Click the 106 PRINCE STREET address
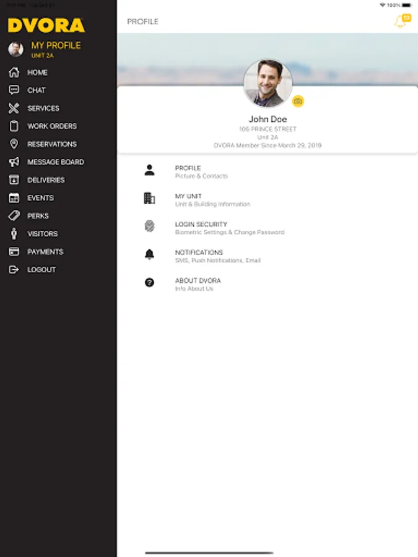Image resolution: width=418 pixels, height=557 pixels. pos(268,129)
